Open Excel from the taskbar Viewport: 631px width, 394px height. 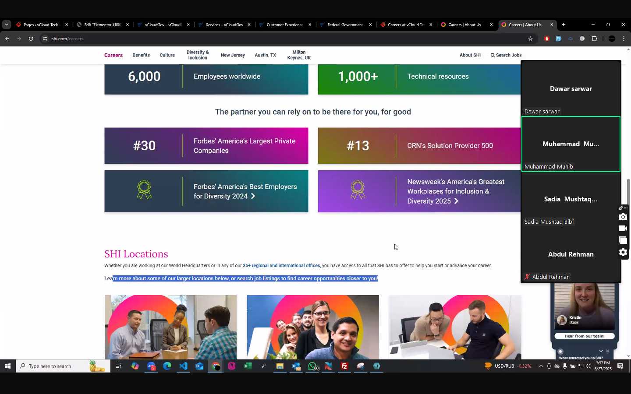tap(248, 366)
